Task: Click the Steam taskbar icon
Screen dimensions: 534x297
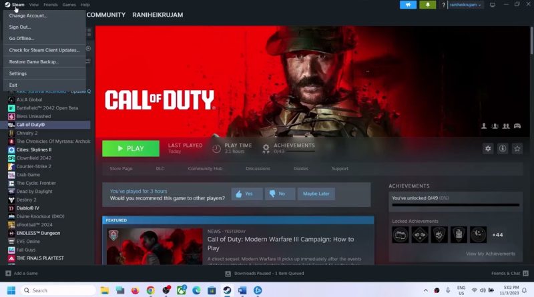Action: (227, 290)
